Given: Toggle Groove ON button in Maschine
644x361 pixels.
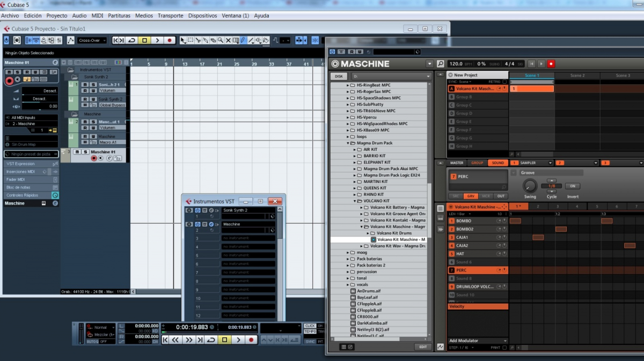Looking at the screenshot, I should 573,186.
